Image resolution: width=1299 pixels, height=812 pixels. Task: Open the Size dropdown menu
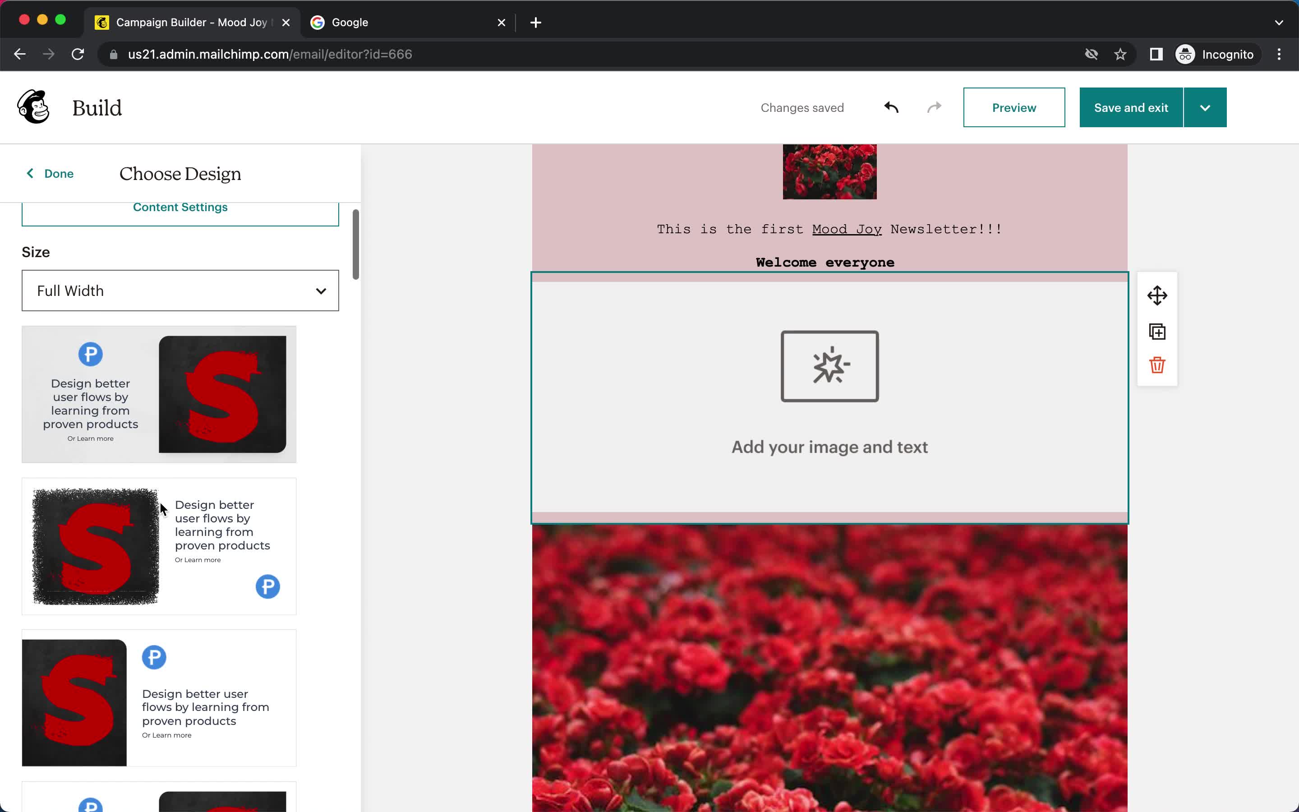pos(180,290)
